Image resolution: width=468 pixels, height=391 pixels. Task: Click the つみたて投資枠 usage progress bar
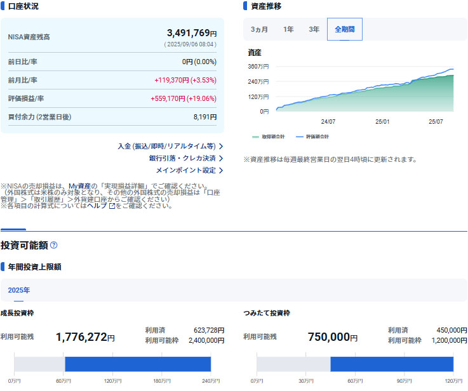tap(355, 364)
